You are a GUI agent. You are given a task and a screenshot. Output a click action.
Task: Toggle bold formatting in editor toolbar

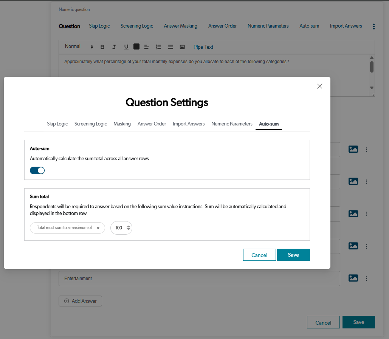102,47
